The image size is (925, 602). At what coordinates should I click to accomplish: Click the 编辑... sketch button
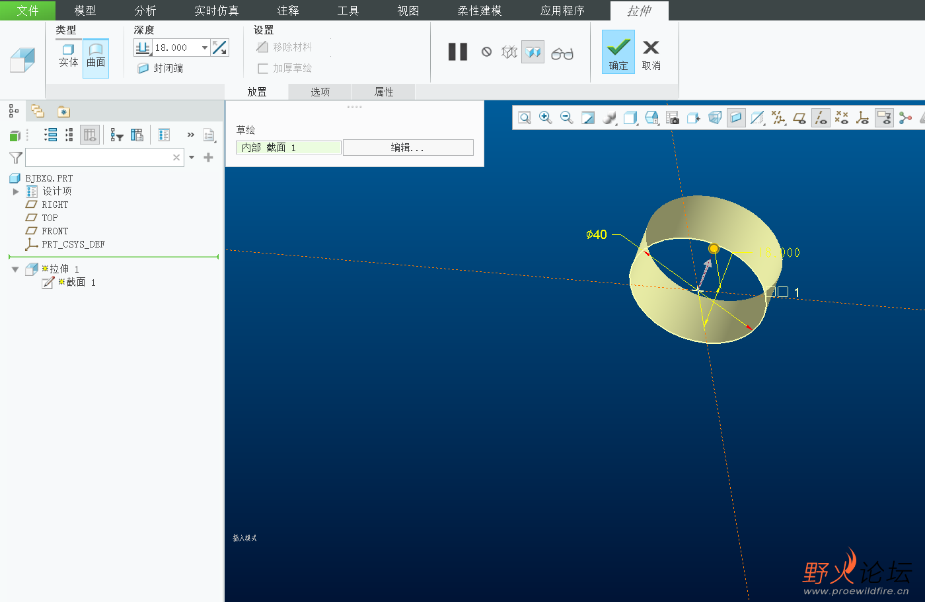coord(408,147)
